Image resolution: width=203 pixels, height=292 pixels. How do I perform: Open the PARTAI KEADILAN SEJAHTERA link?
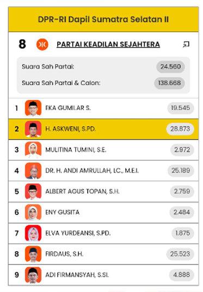(108, 45)
